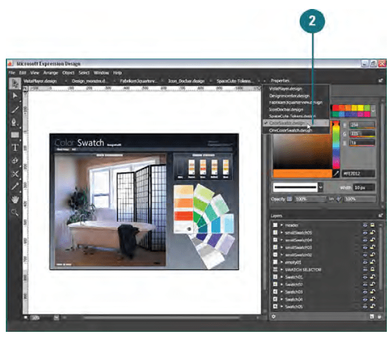Image resolution: width=392 pixels, height=337 pixels.
Task: Unlock icon on smallSwatch05 layer
Action: coord(373,232)
